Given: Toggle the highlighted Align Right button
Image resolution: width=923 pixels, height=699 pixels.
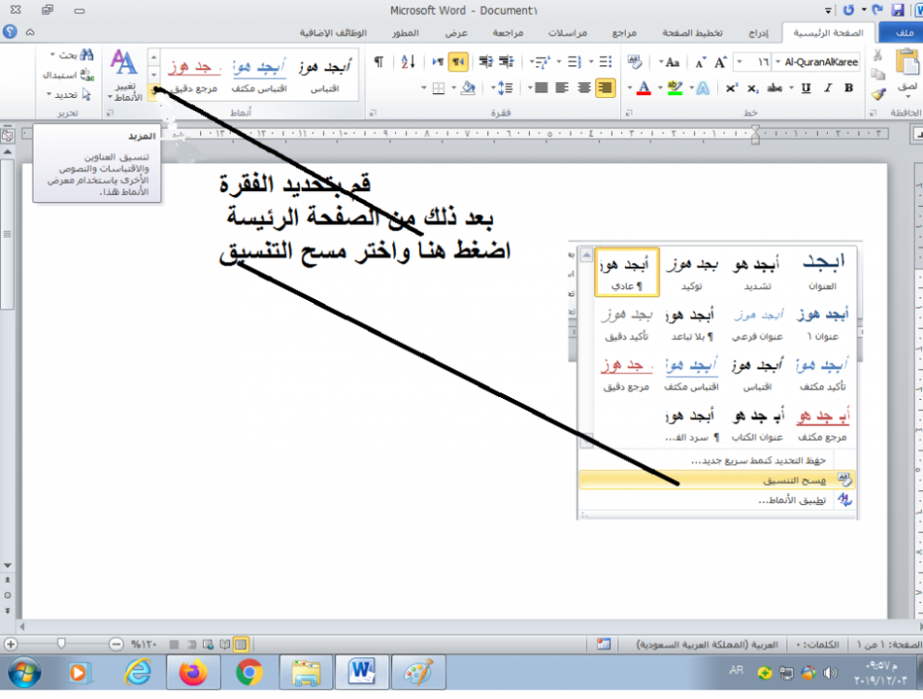Looking at the screenshot, I should [605, 89].
